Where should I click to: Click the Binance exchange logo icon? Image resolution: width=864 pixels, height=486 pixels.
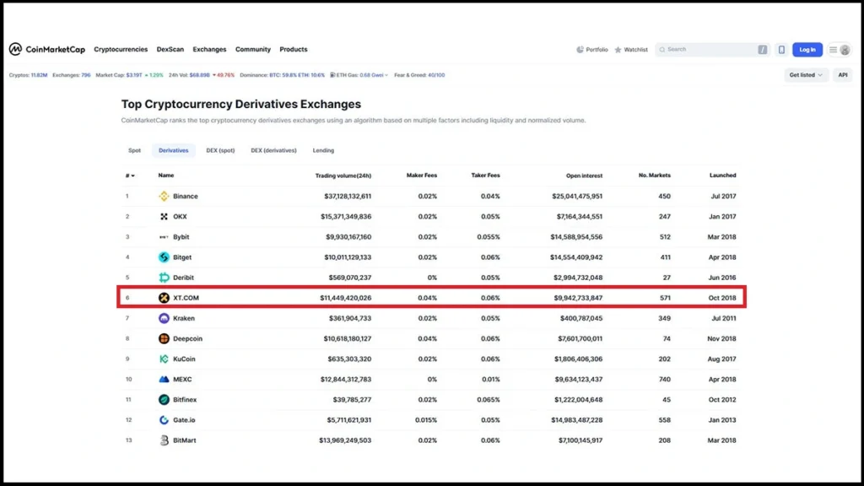(x=164, y=196)
